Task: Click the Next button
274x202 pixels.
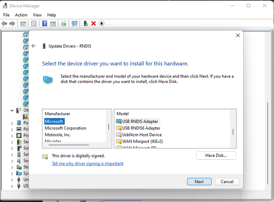Action: (x=199, y=181)
